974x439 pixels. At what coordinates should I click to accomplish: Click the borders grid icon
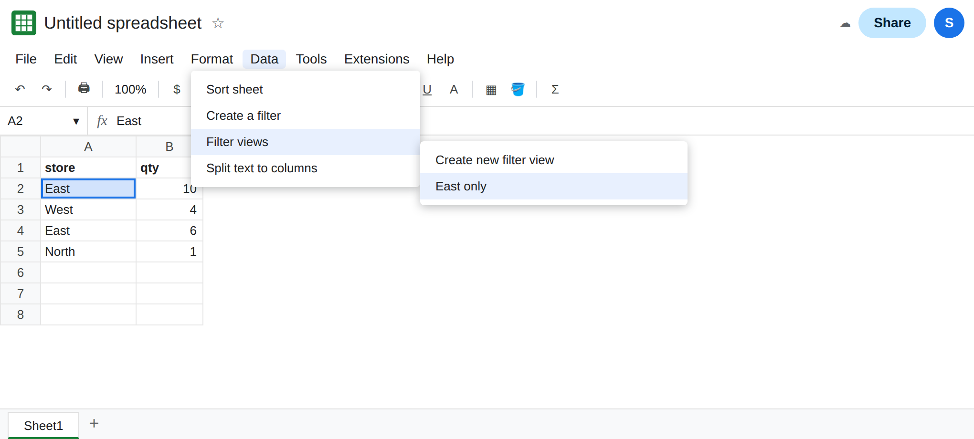pyautogui.click(x=491, y=90)
